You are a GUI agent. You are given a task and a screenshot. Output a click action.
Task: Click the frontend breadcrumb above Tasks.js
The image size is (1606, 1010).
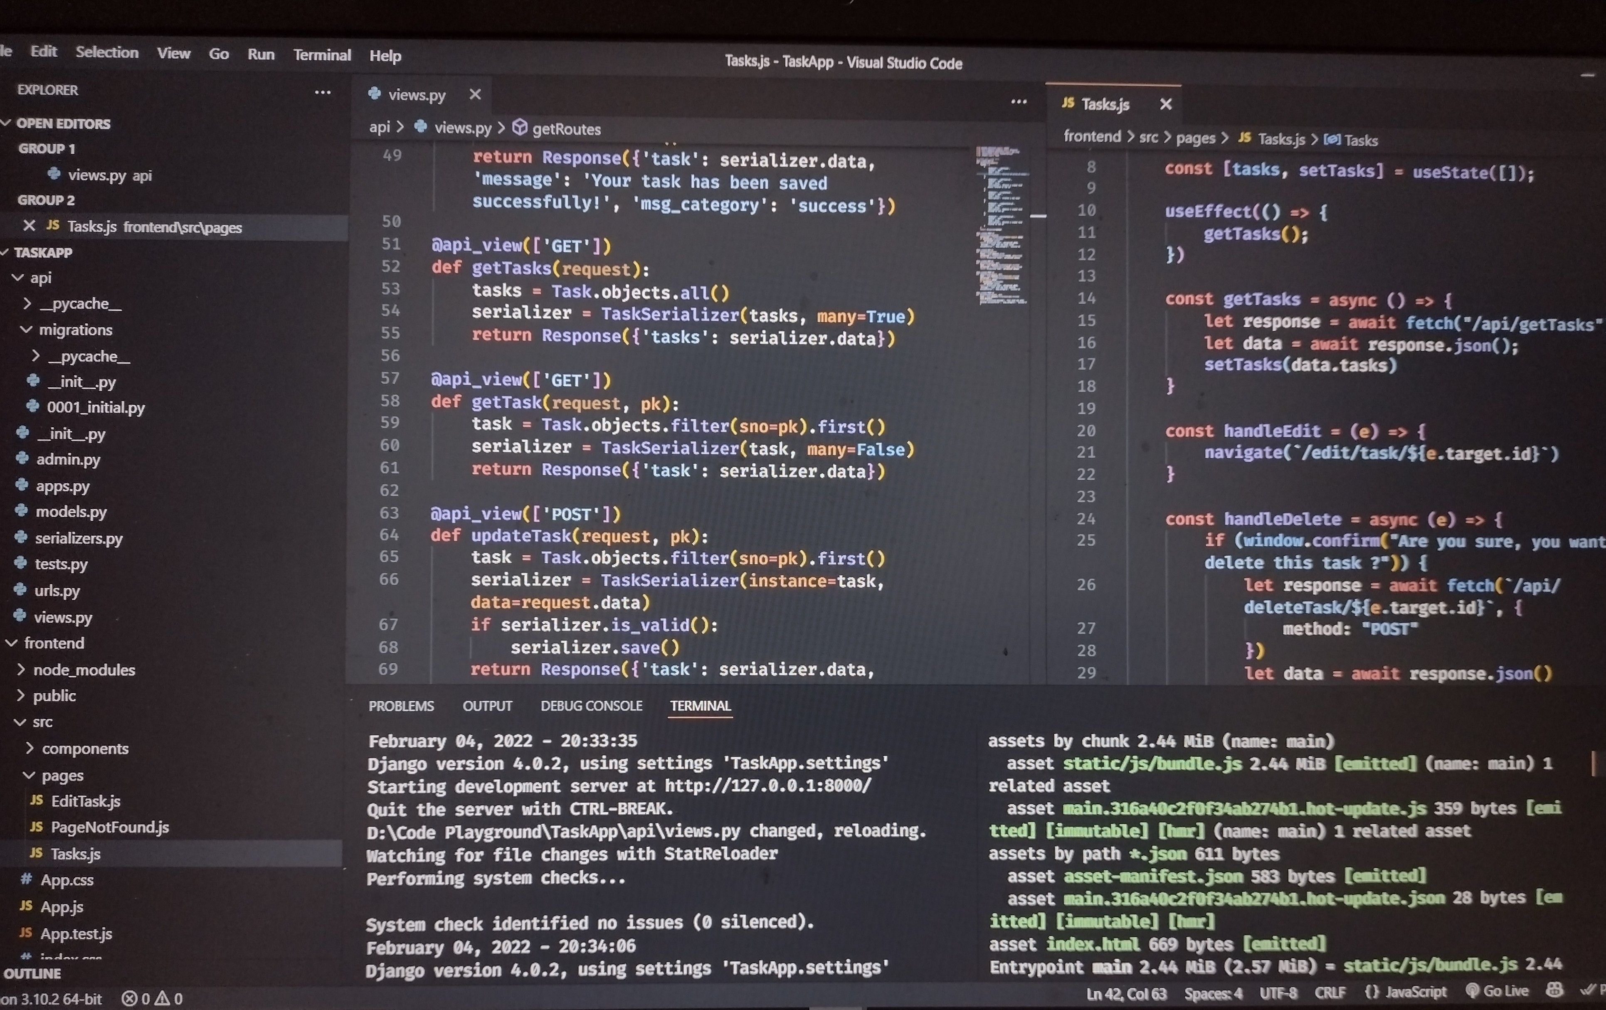(x=1092, y=136)
